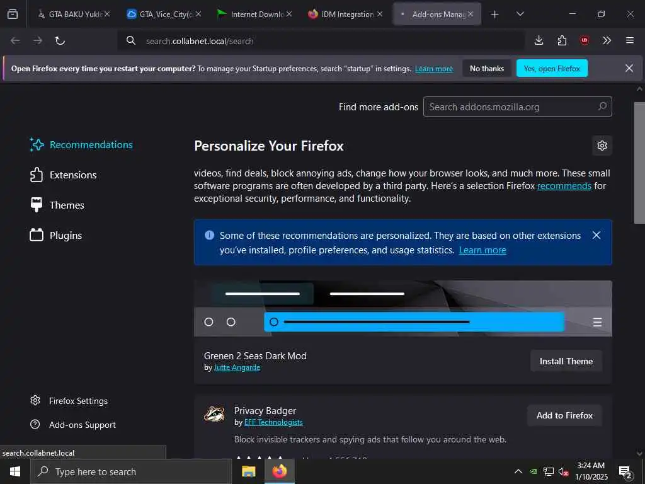Screen dimensions: 645x484
Task: Open network status tray icon
Action: (549, 471)
